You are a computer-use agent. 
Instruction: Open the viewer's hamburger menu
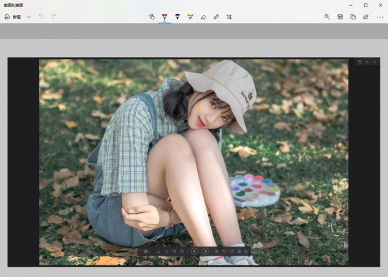[x=360, y=62]
